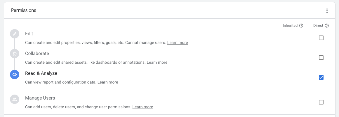This screenshot has height=117, width=339.
Task: Open Learn more for Manage Users
Action: pos(143,107)
